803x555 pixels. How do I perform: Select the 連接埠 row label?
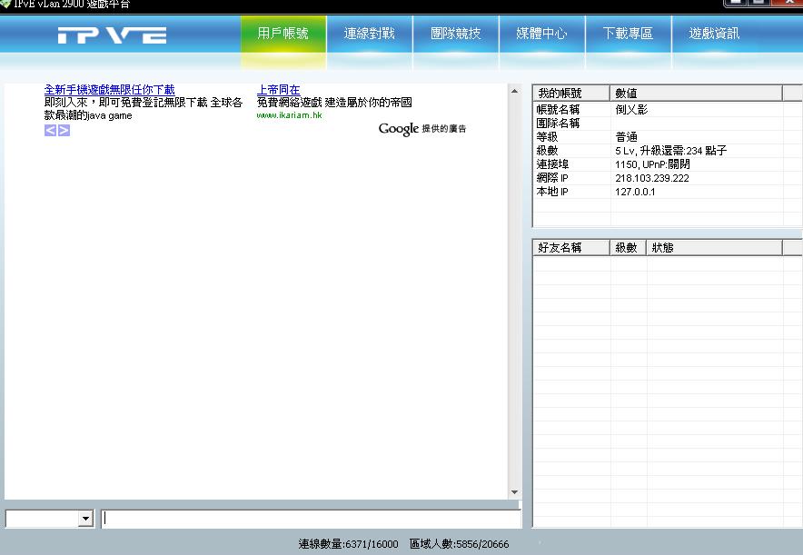552,164
